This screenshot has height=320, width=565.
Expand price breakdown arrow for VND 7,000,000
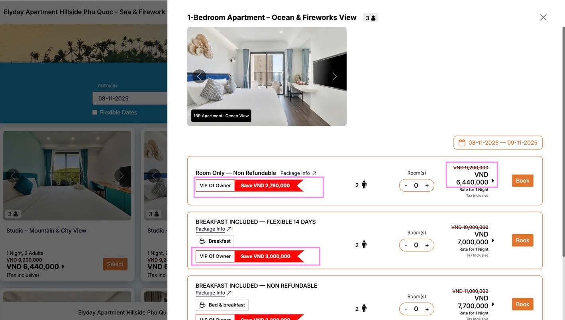pyautogui.click(x=493, y=241)
